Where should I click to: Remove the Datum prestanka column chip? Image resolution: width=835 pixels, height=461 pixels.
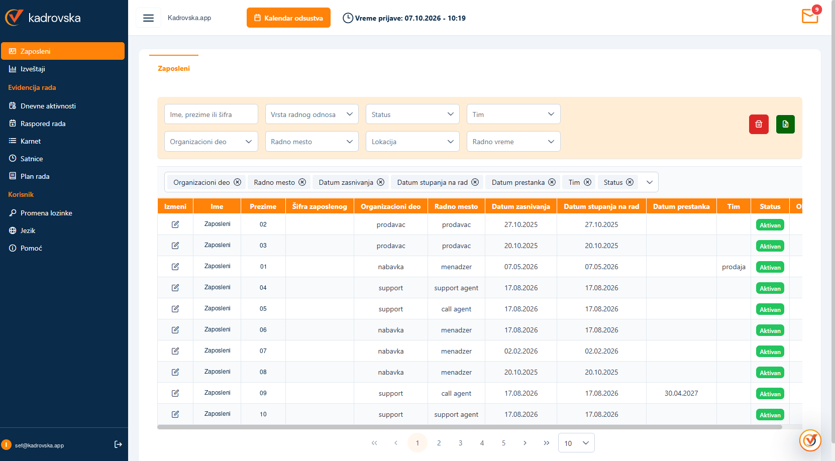(x=552, y=182)
